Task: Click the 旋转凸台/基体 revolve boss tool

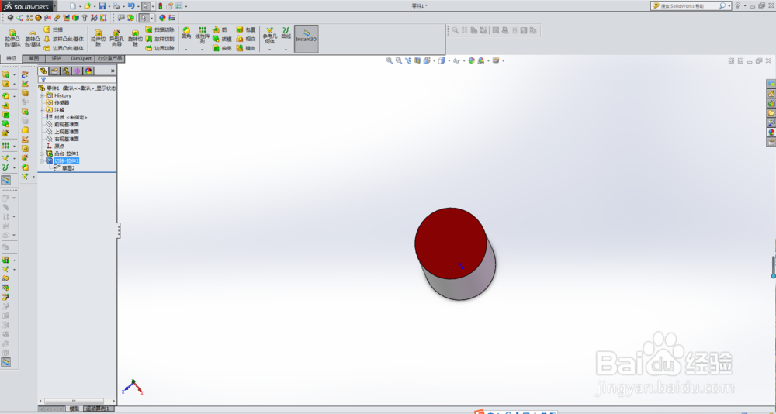Action: click(33, 39)
